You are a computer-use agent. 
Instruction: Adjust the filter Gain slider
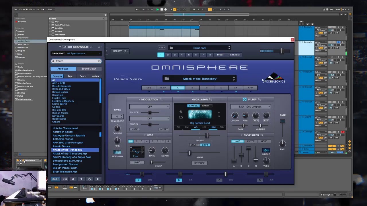(243, 125)
